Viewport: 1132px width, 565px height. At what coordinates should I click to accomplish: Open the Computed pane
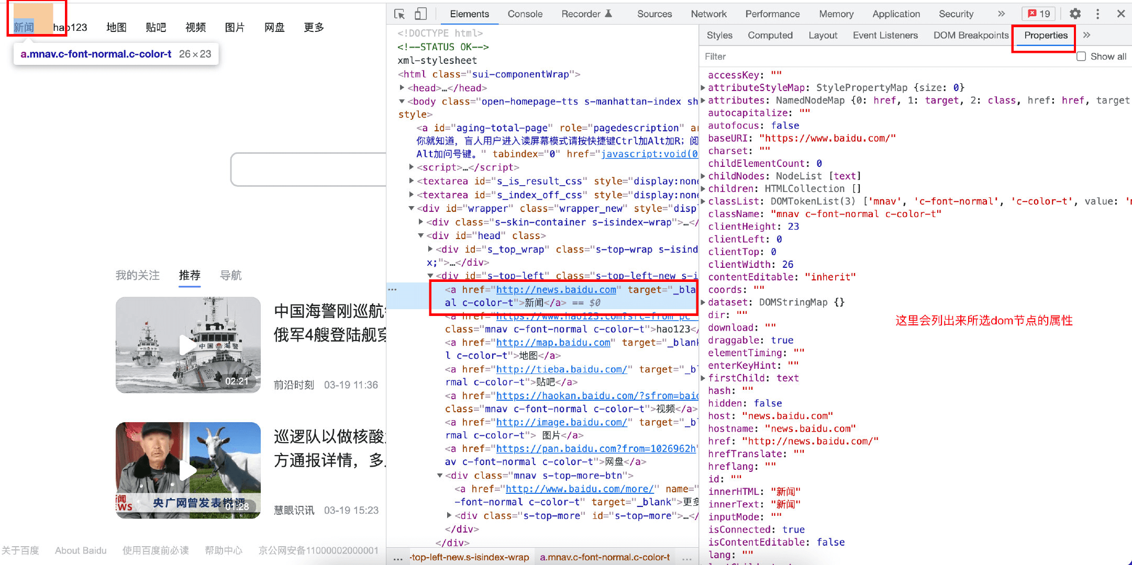point(770,35)
